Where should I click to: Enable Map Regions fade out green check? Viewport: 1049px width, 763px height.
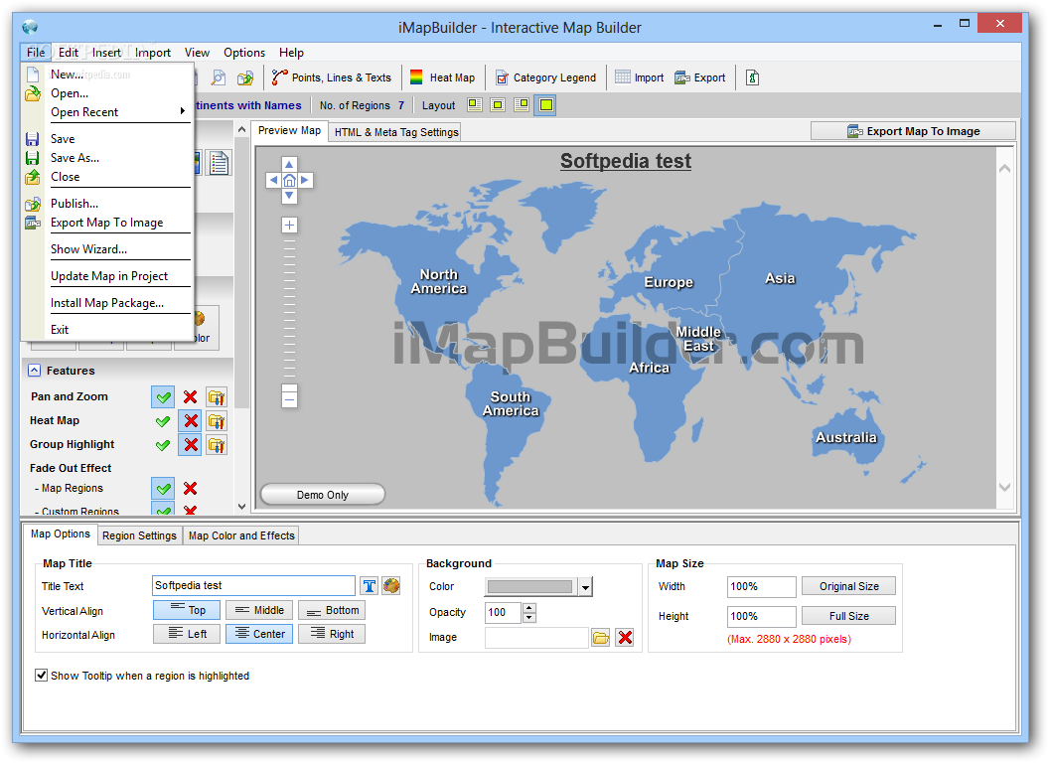163,489
